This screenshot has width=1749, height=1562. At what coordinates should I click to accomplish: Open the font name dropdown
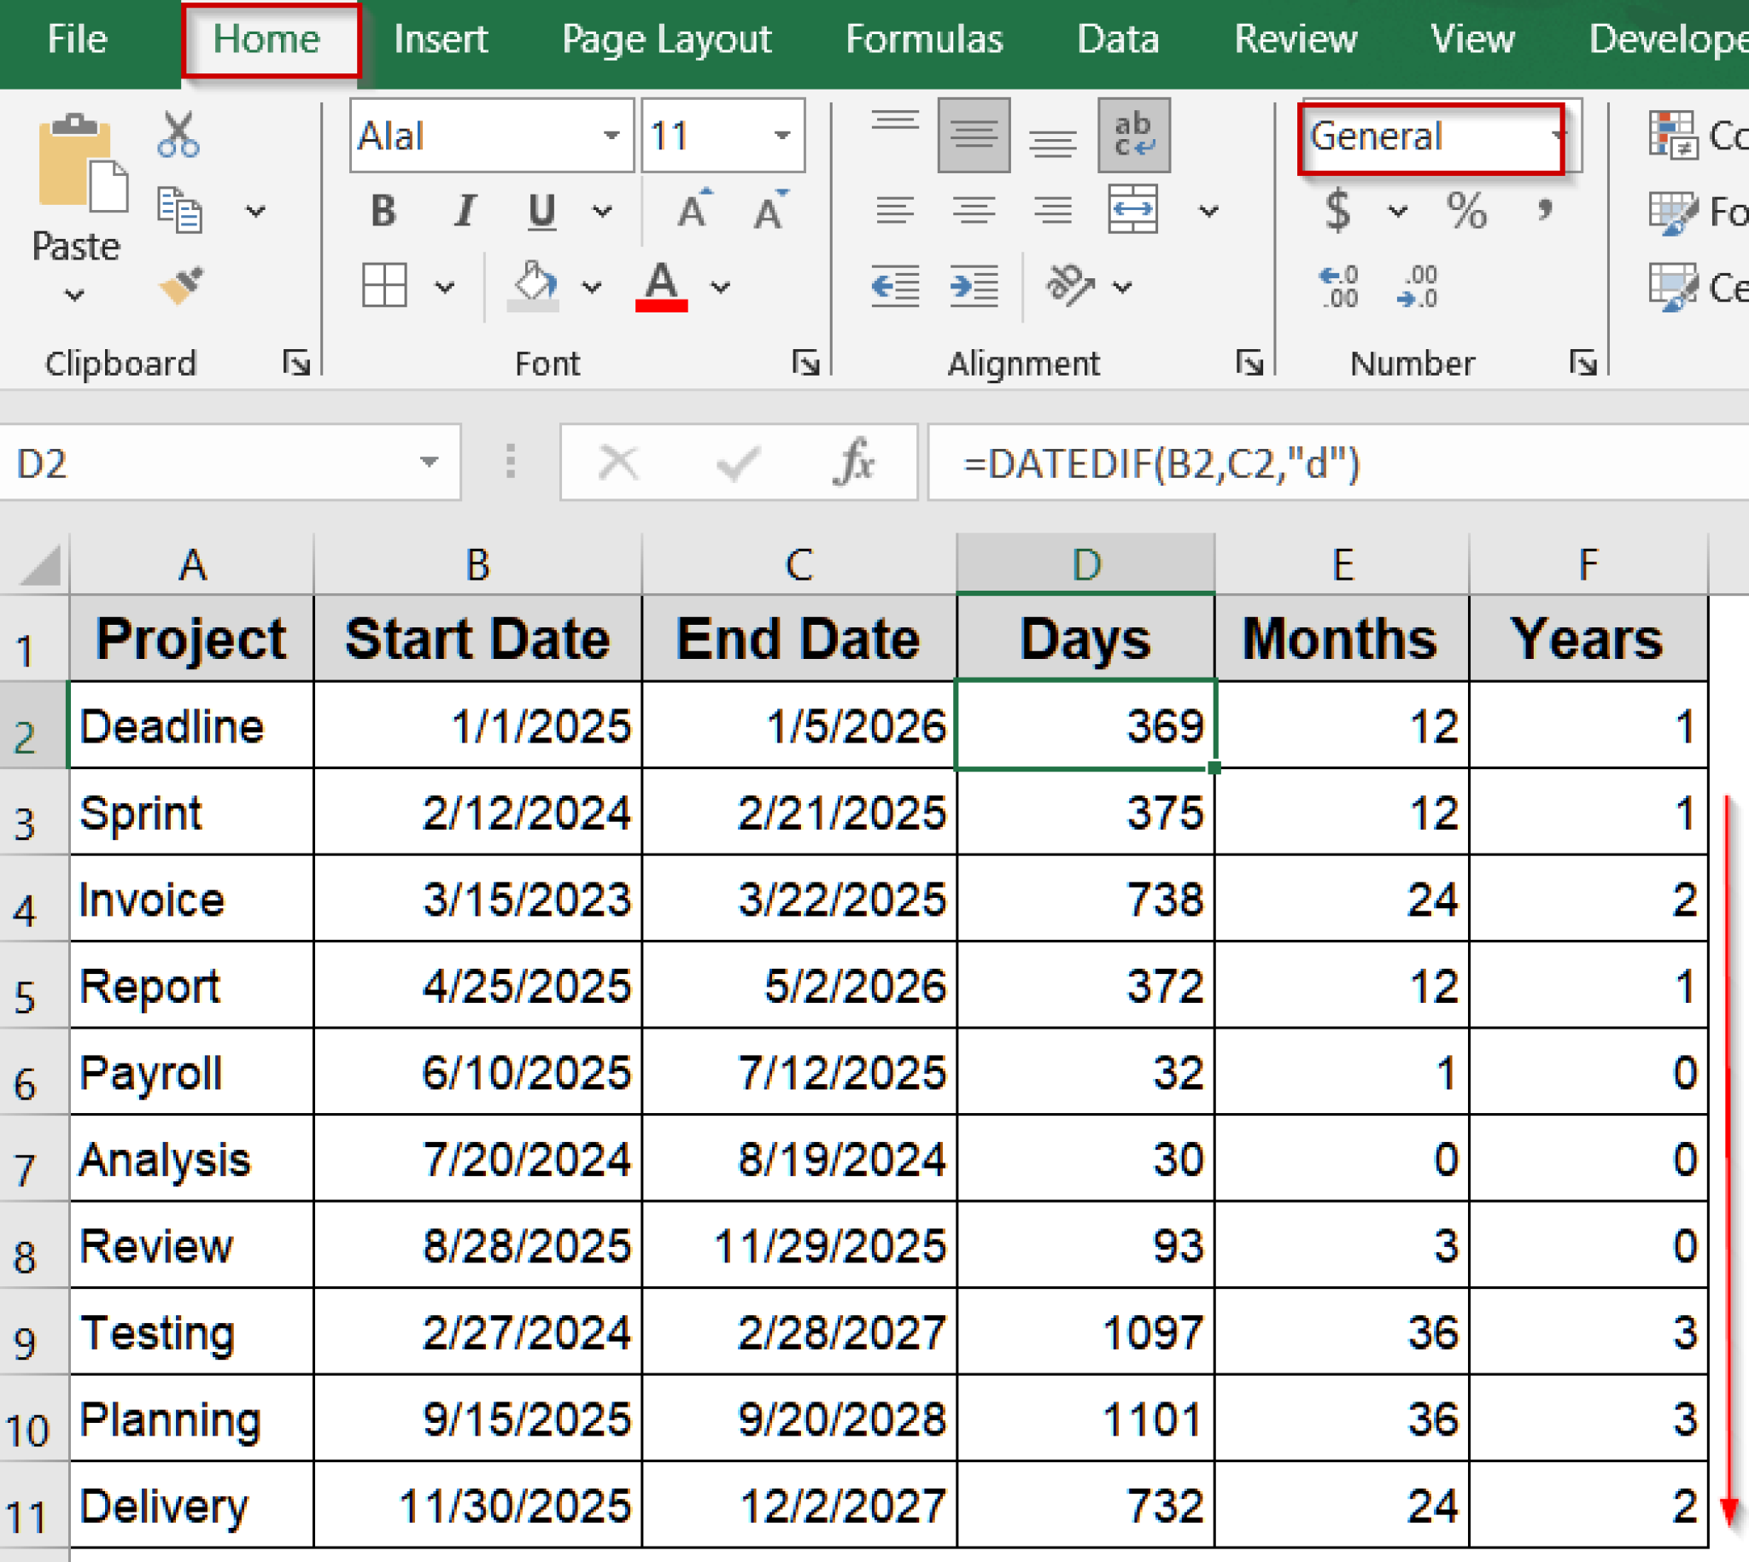pyautogui.click(x=611, y=136)
